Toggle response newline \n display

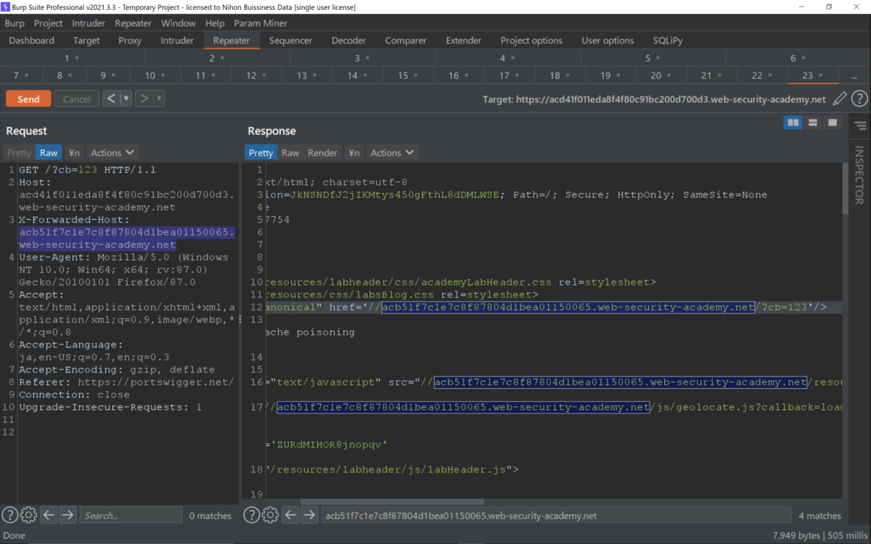353,152
